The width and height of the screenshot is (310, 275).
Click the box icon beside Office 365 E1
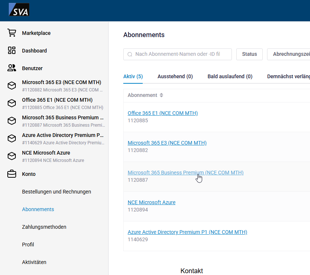[x=12, y=103]
